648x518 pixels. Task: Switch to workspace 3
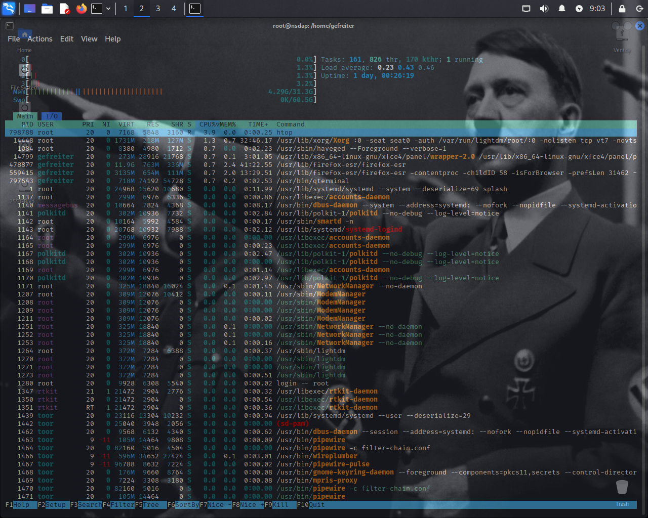tap(158, 9)
